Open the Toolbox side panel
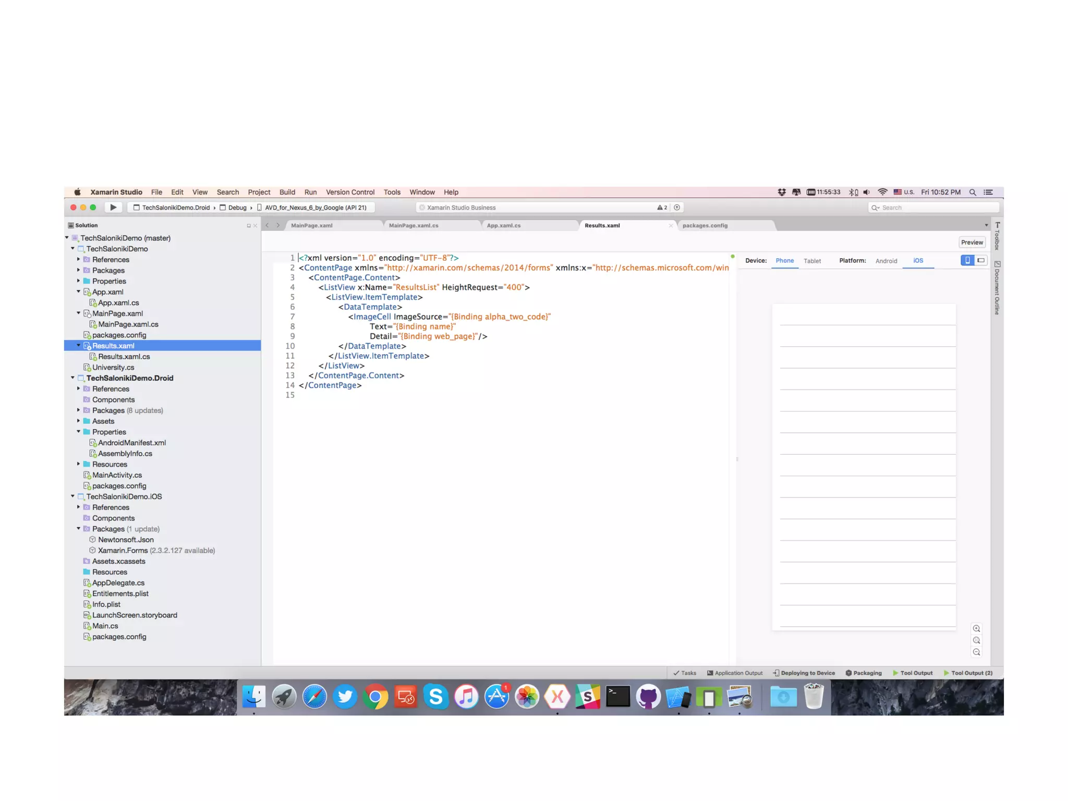Screen dimensions: 1068x801 997,237
